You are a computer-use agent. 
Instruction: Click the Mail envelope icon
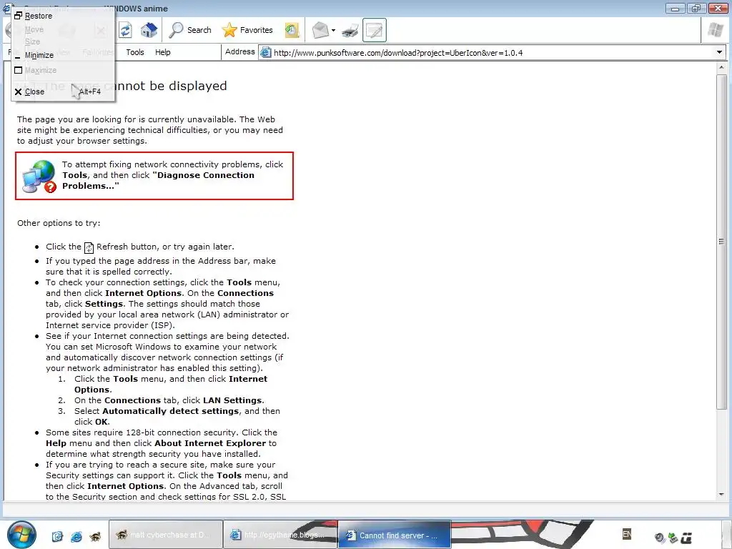(320, 30)
